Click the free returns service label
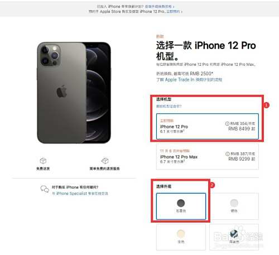The height and width of the screenshot is (255, 279). coord(105,169)
